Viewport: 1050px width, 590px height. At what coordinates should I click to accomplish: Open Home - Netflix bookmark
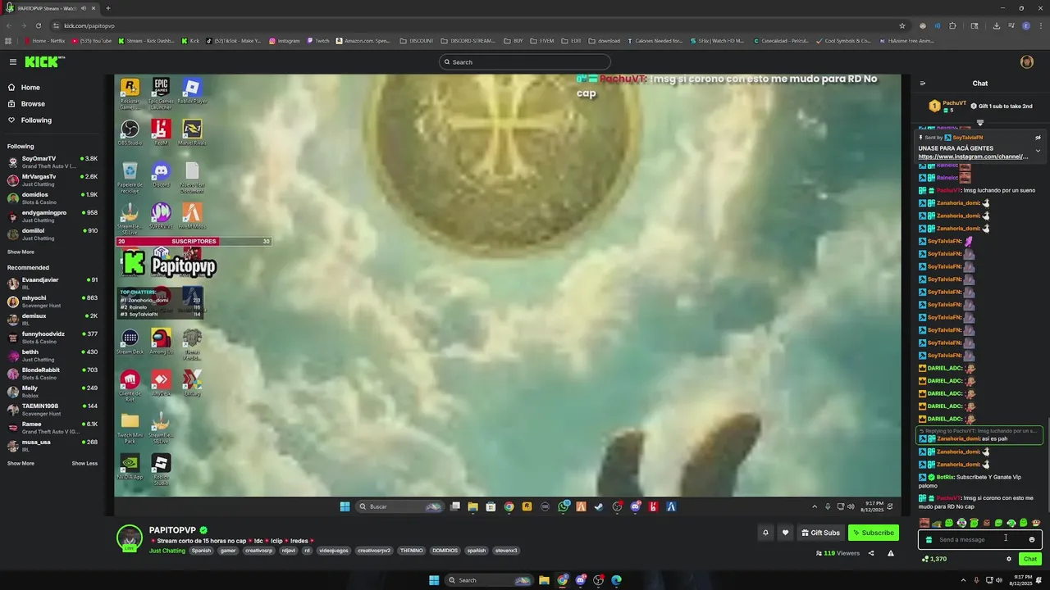pos(44,40)
